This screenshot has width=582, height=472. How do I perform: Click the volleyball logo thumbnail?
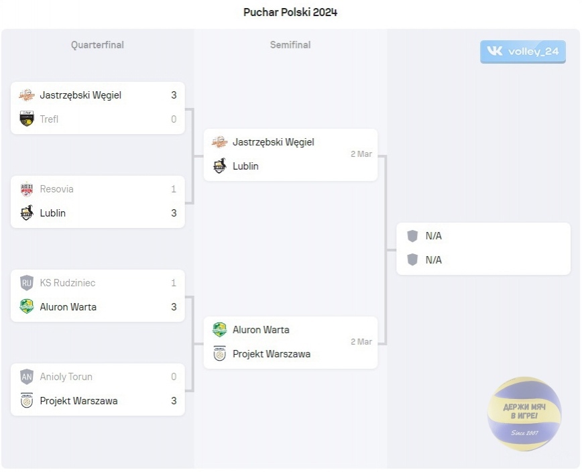pyautogui.click(x=524, y=414)
